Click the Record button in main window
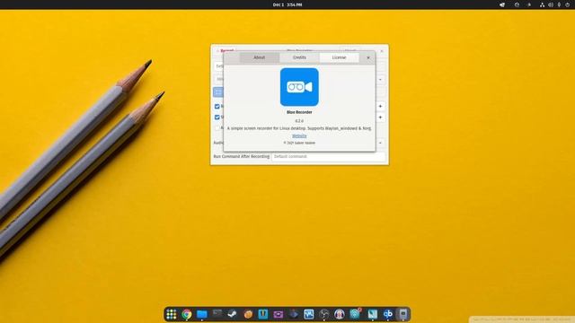Image resolution: width=575 pixels, height=323 pixels. coord(226,50)
